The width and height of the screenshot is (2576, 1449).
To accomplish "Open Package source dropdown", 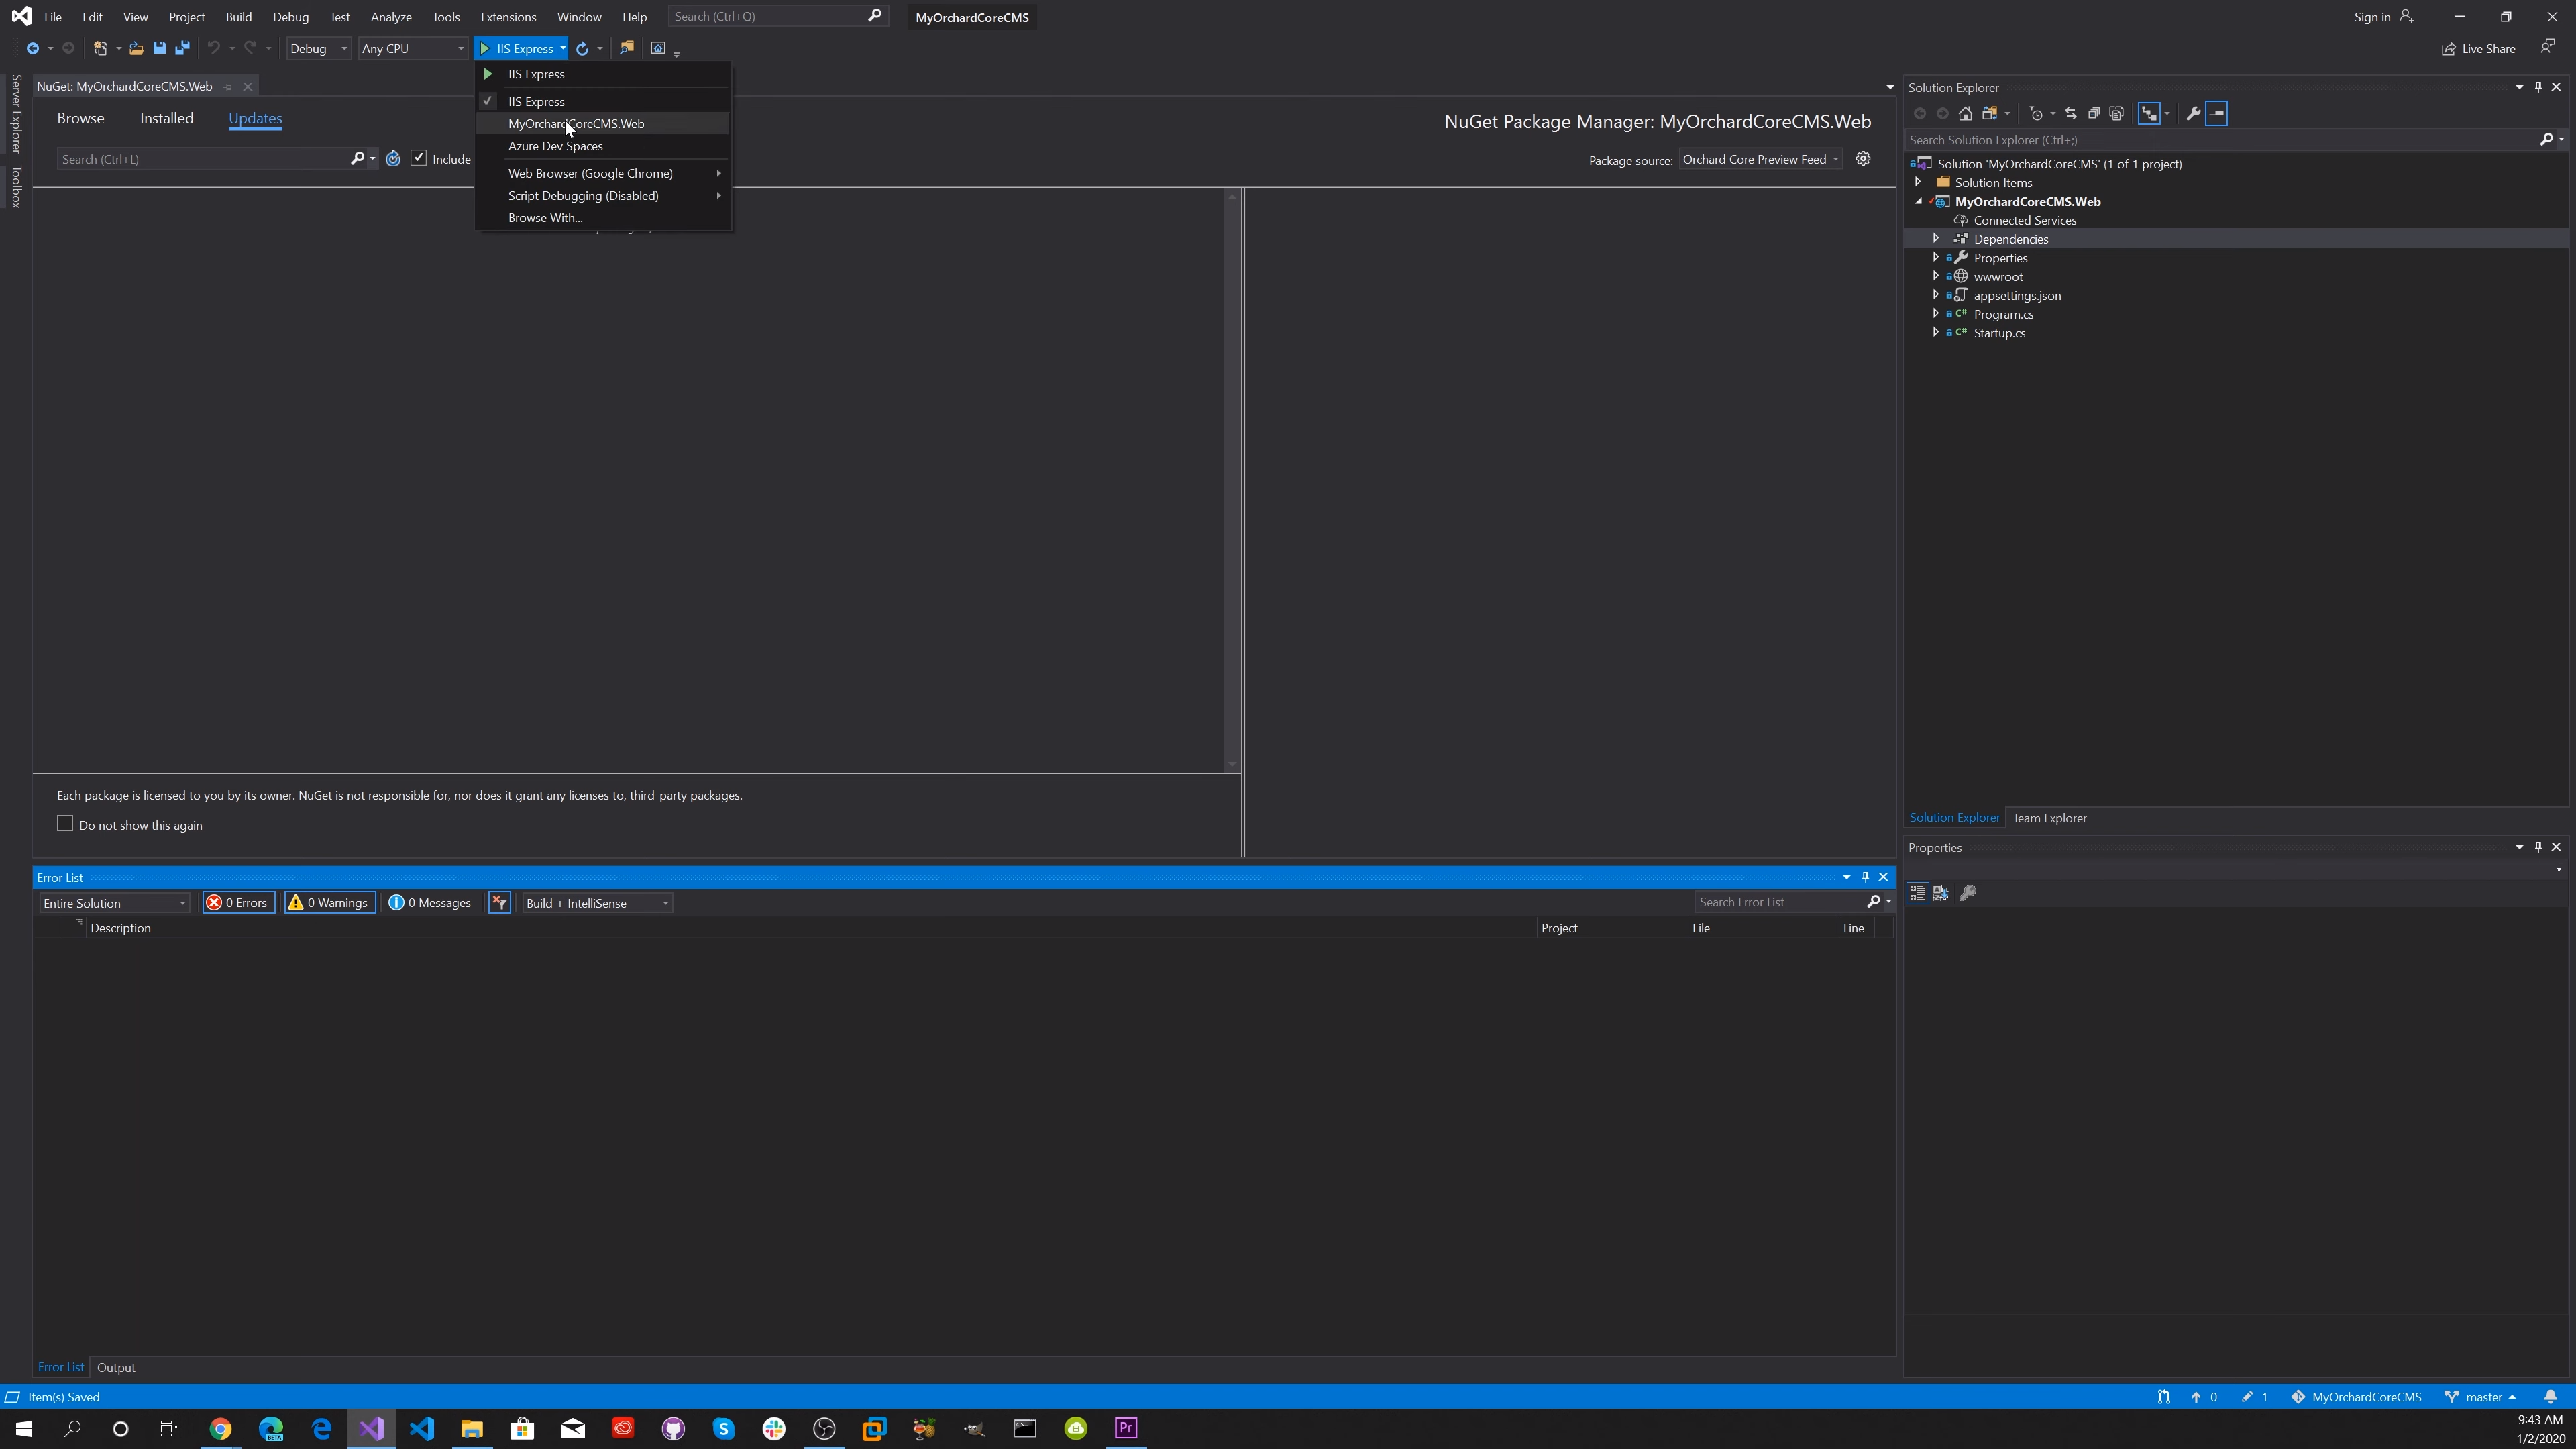I will [x=1760, y=159].
